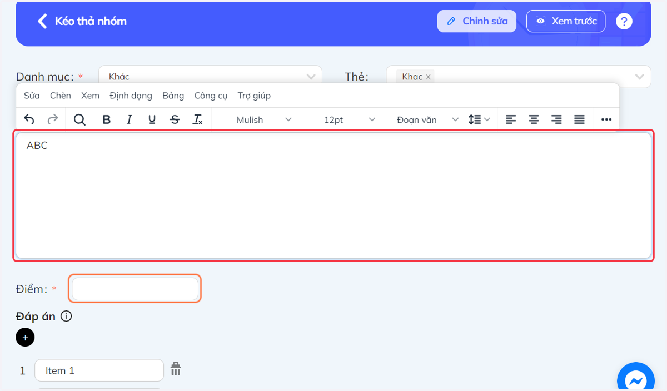Open find and replace magnifier
The height and width of the screenshot is (391, 667).
(79, 119)
